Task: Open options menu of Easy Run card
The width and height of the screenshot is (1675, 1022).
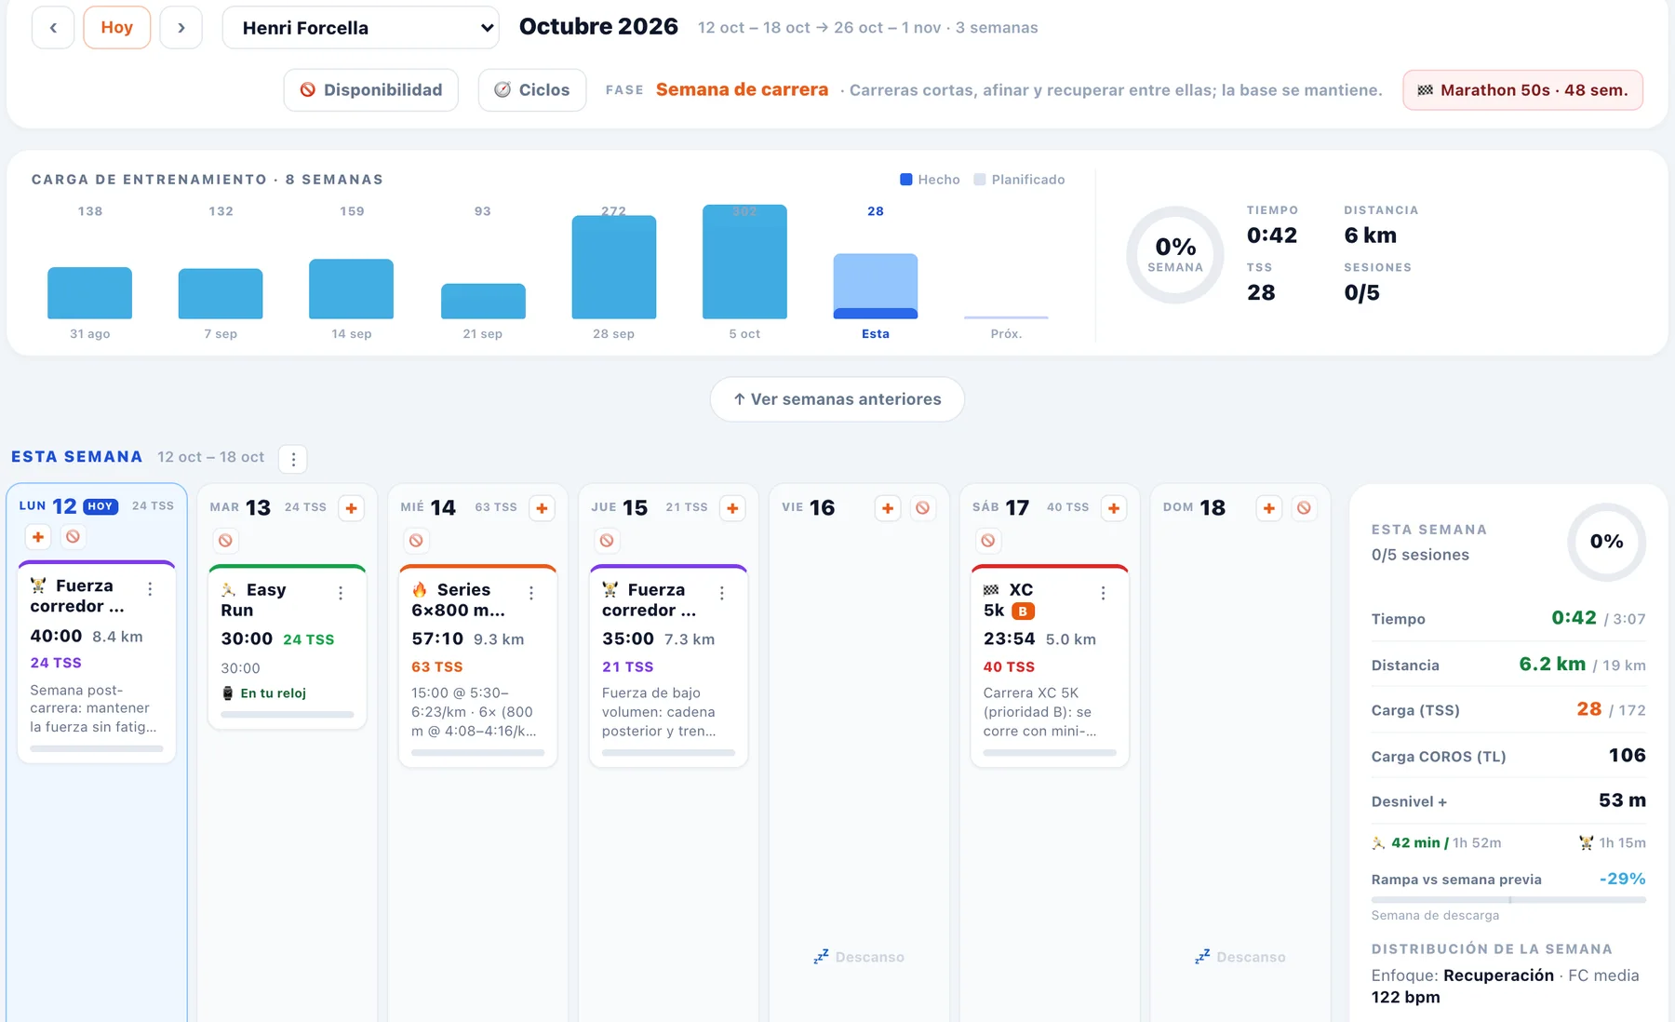Action: pos(341,593)
